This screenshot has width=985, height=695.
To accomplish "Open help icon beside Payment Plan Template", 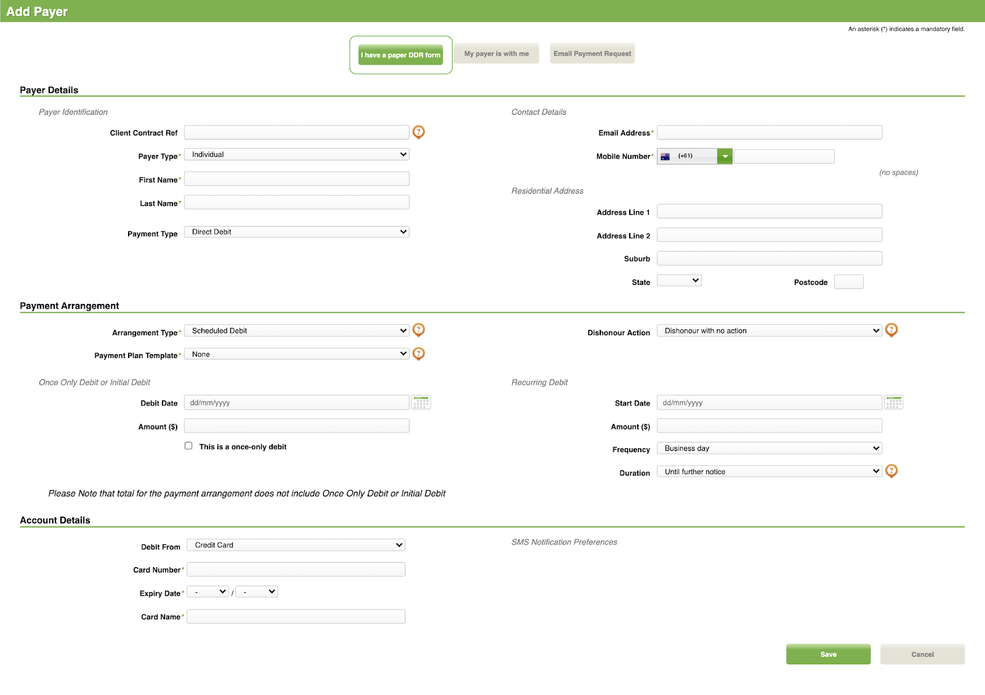I will 419,354.
